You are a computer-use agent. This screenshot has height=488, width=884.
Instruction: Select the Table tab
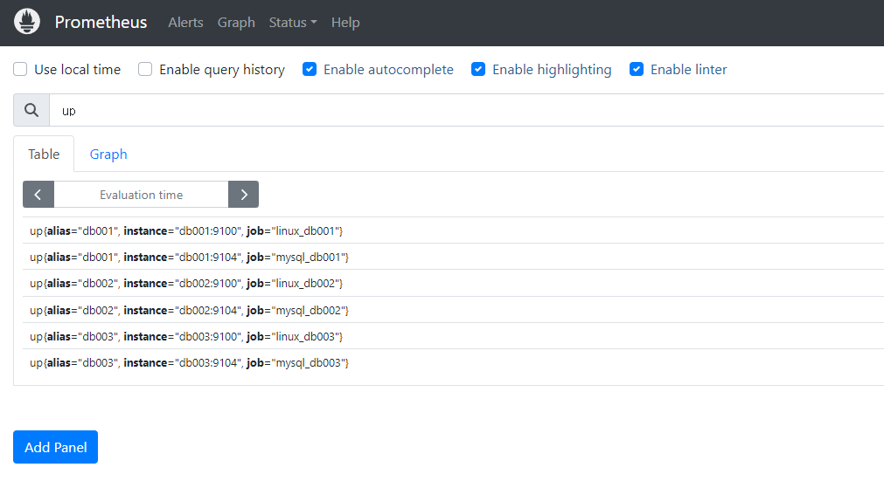[44, 155]
